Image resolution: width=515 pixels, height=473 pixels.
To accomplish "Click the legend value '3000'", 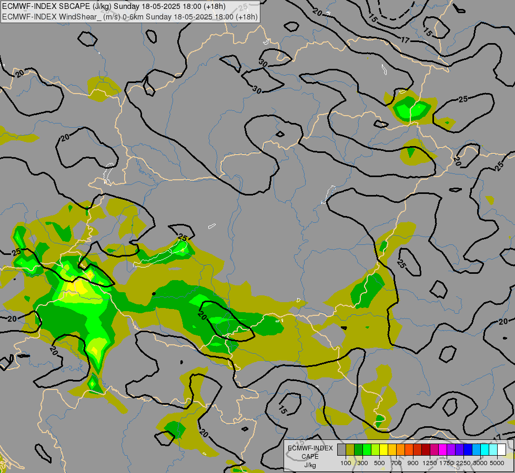I will 480,463.
